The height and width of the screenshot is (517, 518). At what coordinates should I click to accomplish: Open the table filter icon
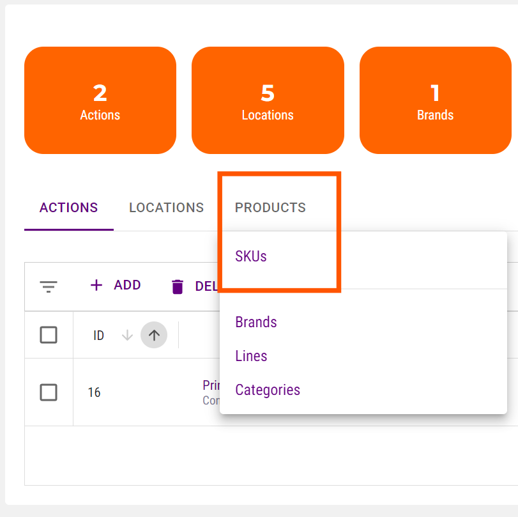49,286
